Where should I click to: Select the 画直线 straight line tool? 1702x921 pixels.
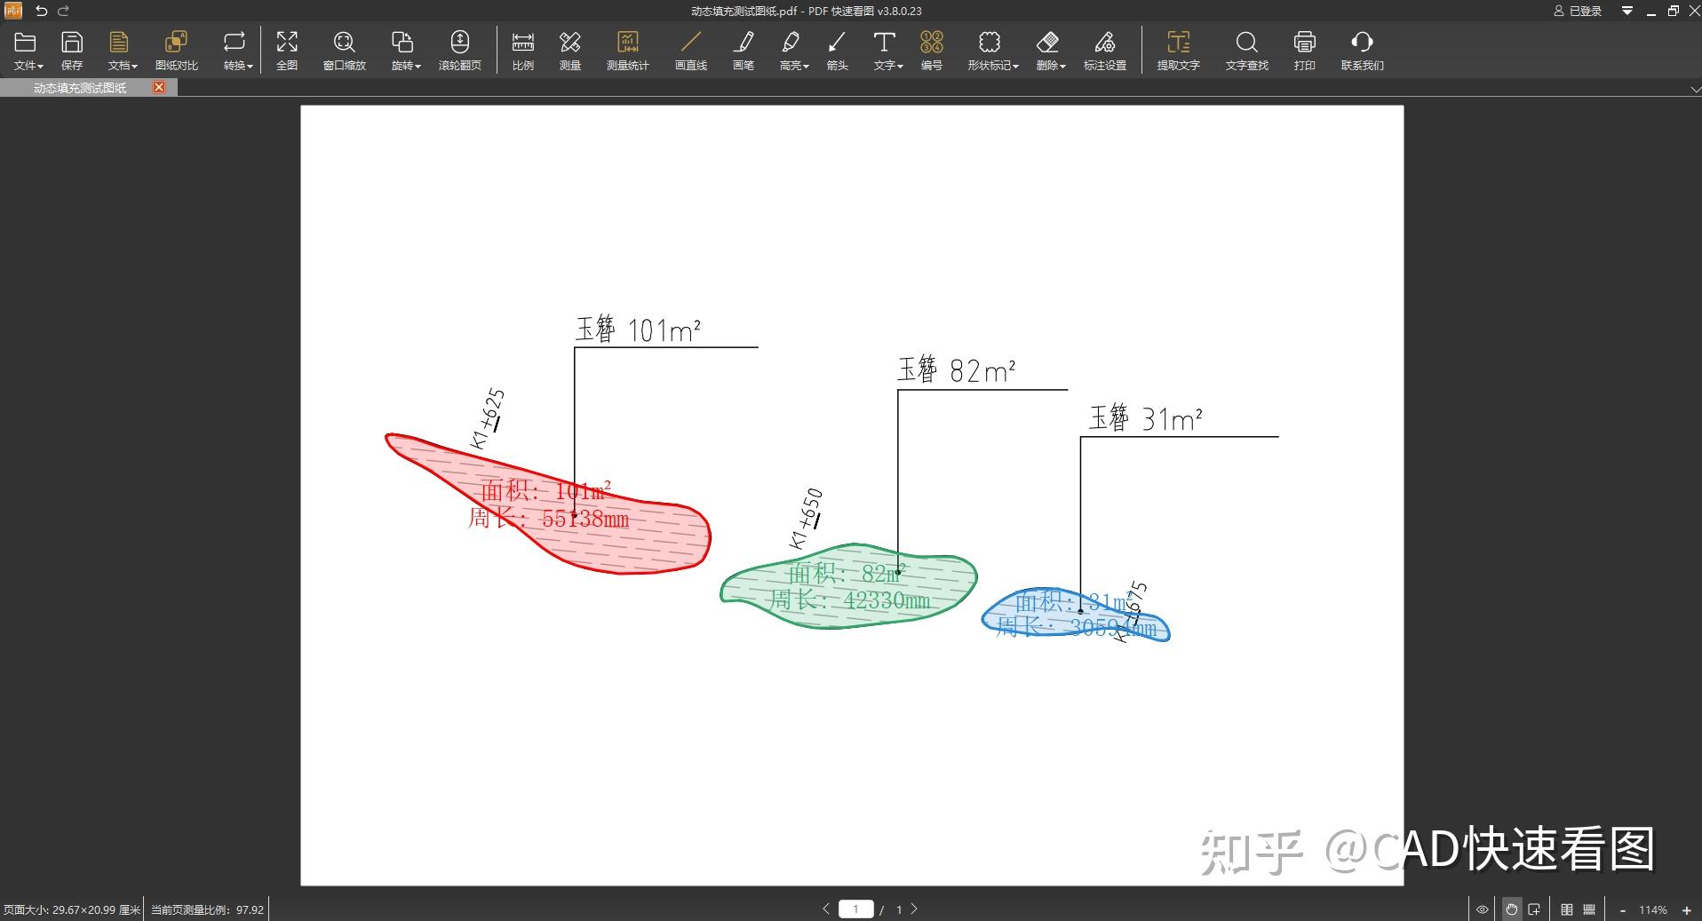(690, 49)
